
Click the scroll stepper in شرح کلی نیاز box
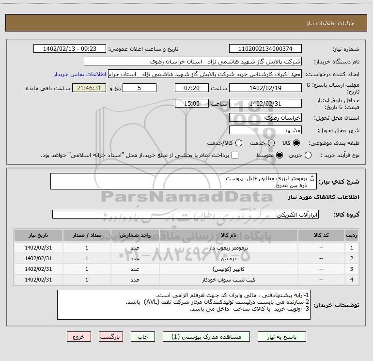[312, 178]
